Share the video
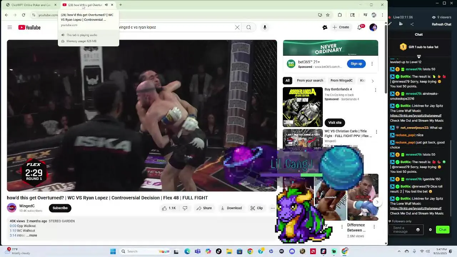The image size is (457, 257). (x=204, y=208)
